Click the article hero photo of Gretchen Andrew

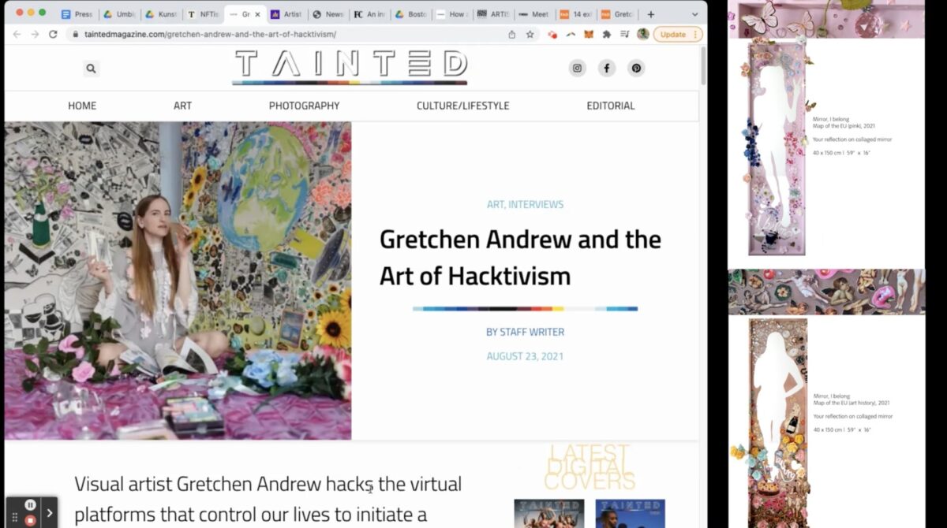pyautogui.click(x=178, y=281)
